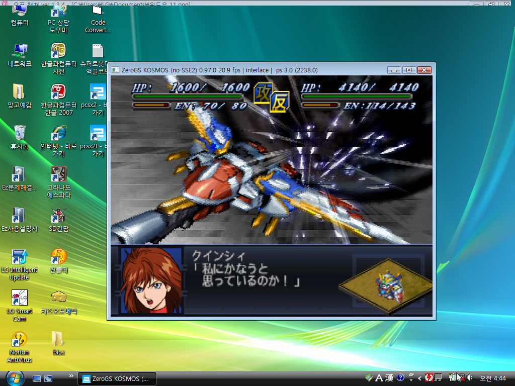The width and height of the screenshot is (515, 386).
Task: Click the HP 4140/4140 readout
Action: pyautogui.click(x=360, y=87)
